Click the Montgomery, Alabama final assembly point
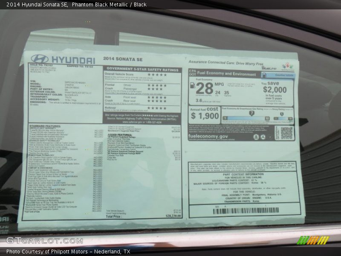The height and width of the screenshot is (256, 341). point(267,195)
